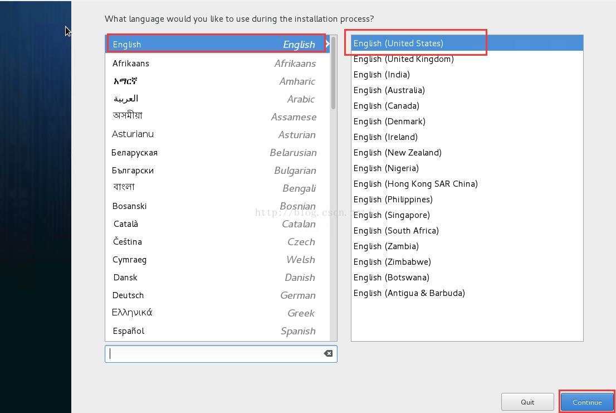This screenshot has height=413, width=616.
Task: Select Español language row
Action: (218, 331)
